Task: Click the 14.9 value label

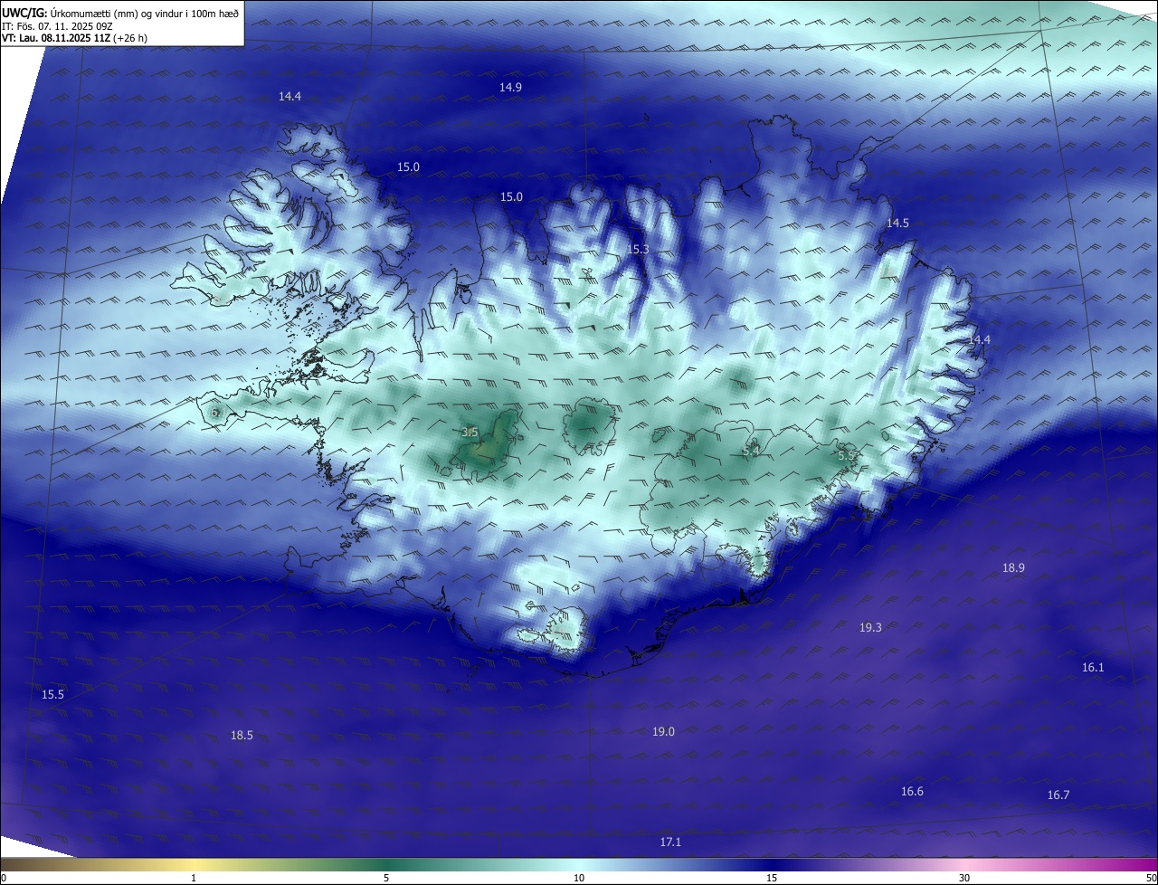Action: pyautogui.click(x=510, y=88)
